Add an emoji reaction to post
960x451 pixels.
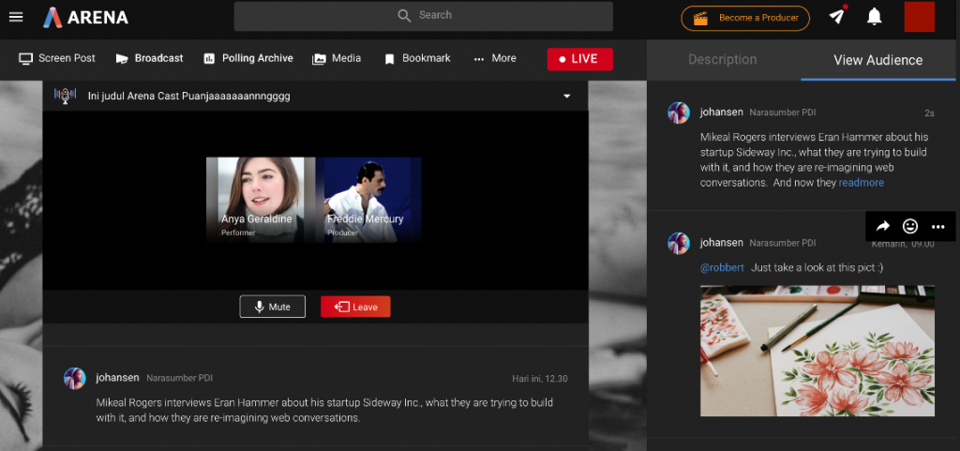coord(909,226)
